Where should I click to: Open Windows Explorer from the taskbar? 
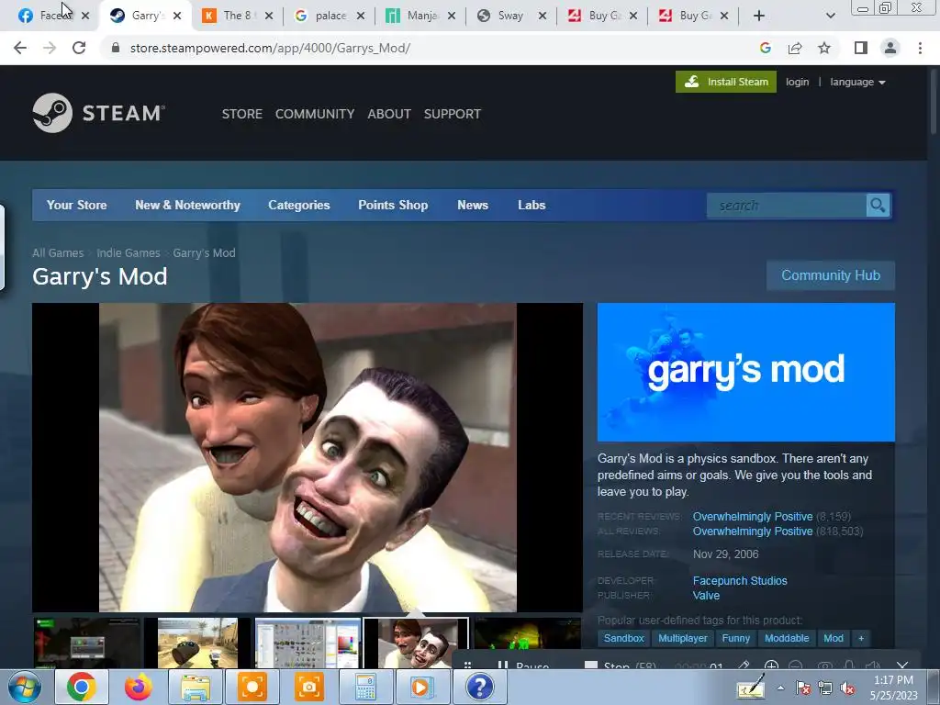pos(196,687)
